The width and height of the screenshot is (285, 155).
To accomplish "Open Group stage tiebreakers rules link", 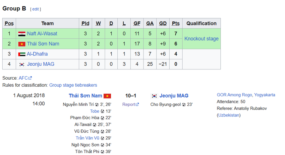I will pyautogui.click(x=73, y=85).
